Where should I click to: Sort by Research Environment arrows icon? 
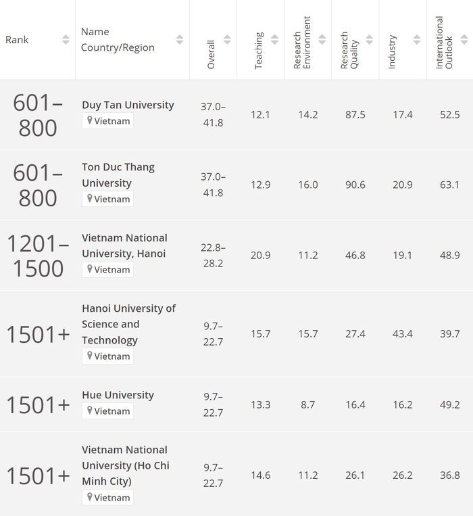[x=322, y=39]
